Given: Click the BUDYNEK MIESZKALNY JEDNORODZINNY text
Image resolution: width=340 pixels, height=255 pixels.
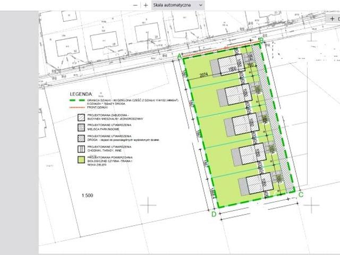Looking at the screenshot, I should 115,119.
